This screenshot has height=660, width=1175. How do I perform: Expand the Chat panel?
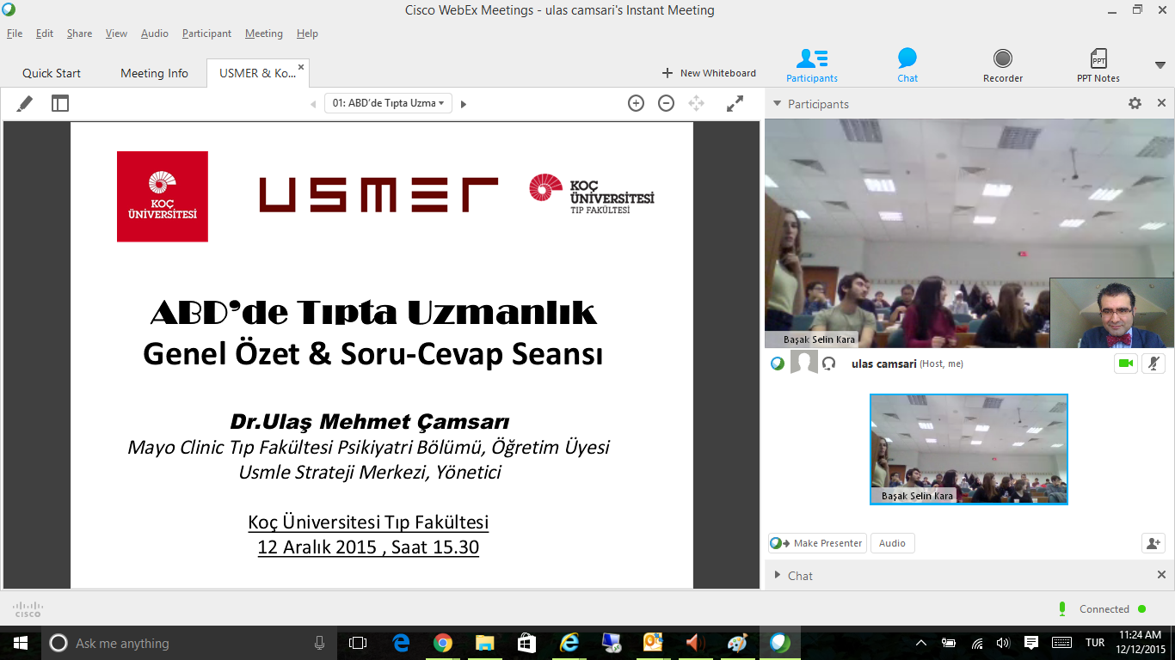coord(778,575)
